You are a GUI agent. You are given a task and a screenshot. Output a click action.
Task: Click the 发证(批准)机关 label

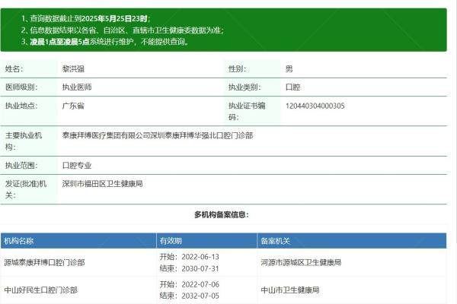point(26,189)
